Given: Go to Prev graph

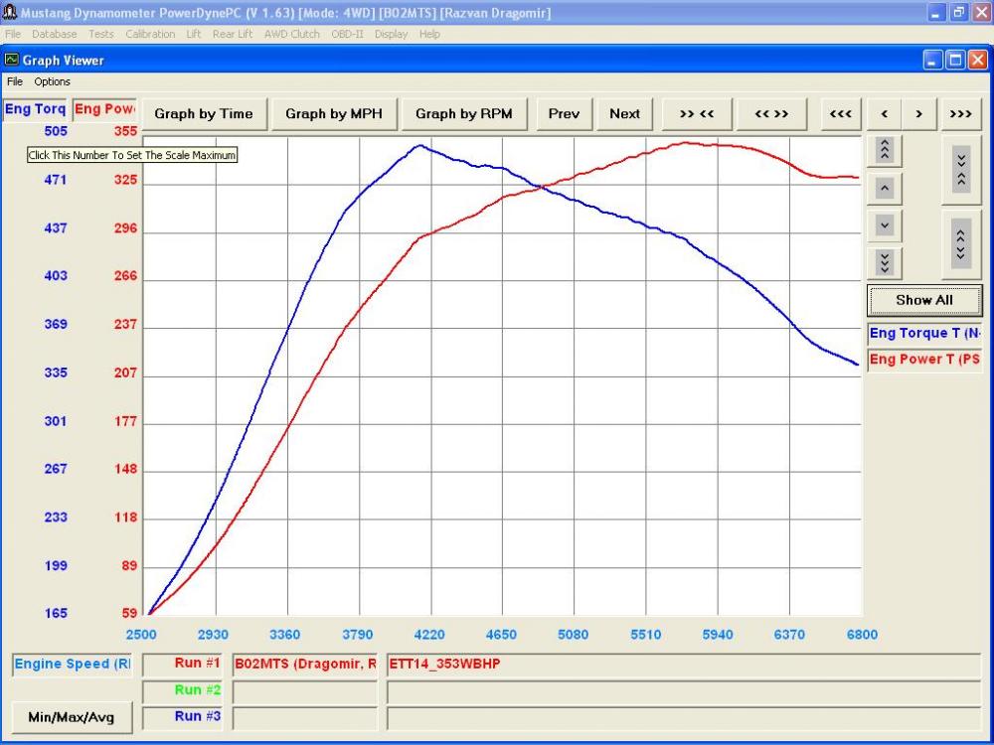Looking at the screenshot, I should (x=565, y=114).
